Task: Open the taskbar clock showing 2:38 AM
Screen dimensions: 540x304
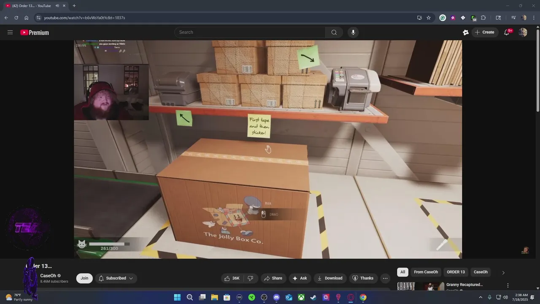Action: click(x=520, y=297)
